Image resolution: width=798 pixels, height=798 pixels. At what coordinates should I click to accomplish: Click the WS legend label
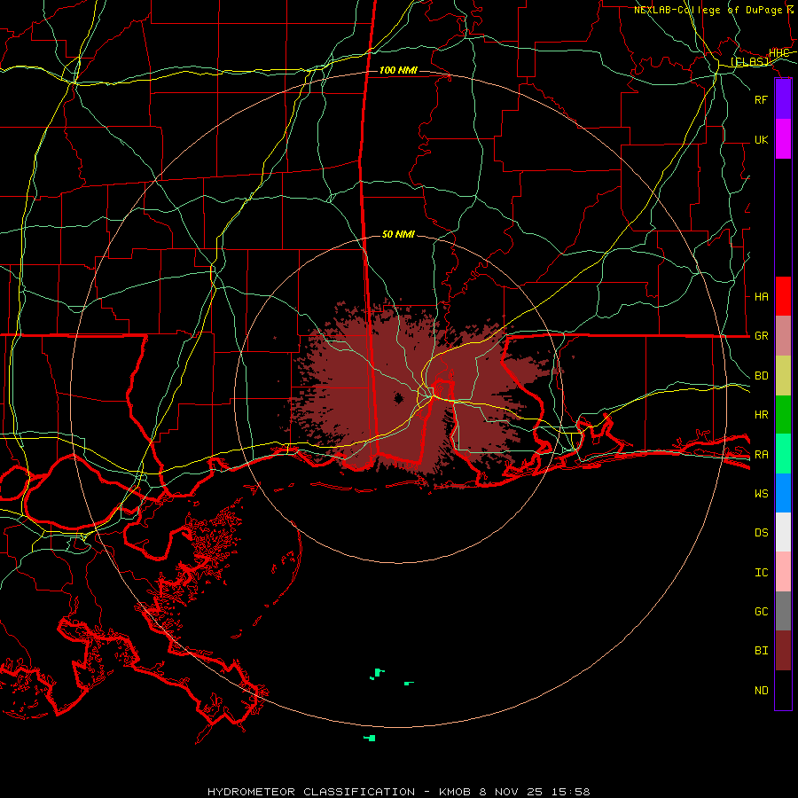click(x=761, y=493)
